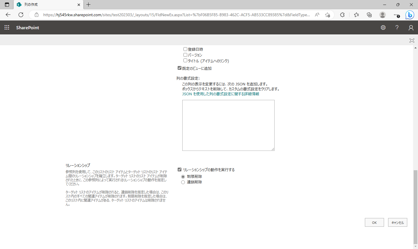Add this page to favorites
The image size is (418, 249).
pos(327,15)
